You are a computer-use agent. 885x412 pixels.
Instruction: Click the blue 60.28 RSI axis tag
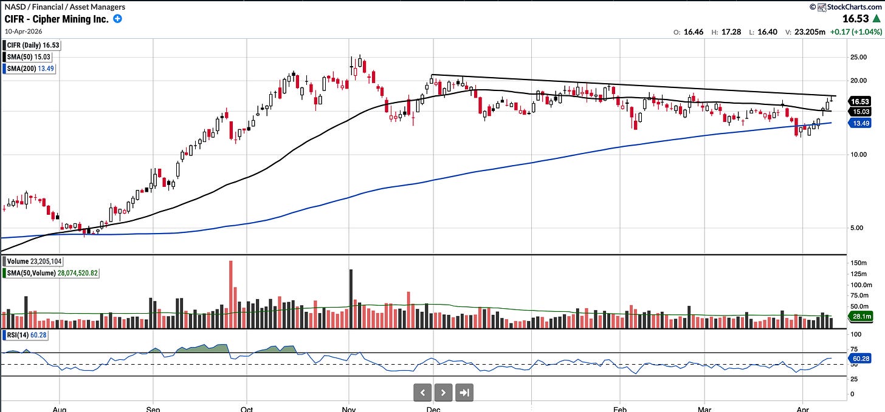(861, 359)
